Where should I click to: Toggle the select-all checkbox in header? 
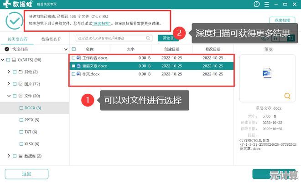coord(74,49)
